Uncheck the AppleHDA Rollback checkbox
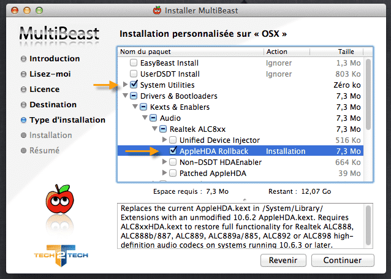Viewport: 391px width, 279px height. 173,151
